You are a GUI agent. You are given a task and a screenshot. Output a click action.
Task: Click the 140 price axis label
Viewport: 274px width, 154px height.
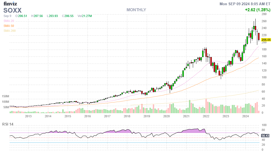(x=264, y=63)
